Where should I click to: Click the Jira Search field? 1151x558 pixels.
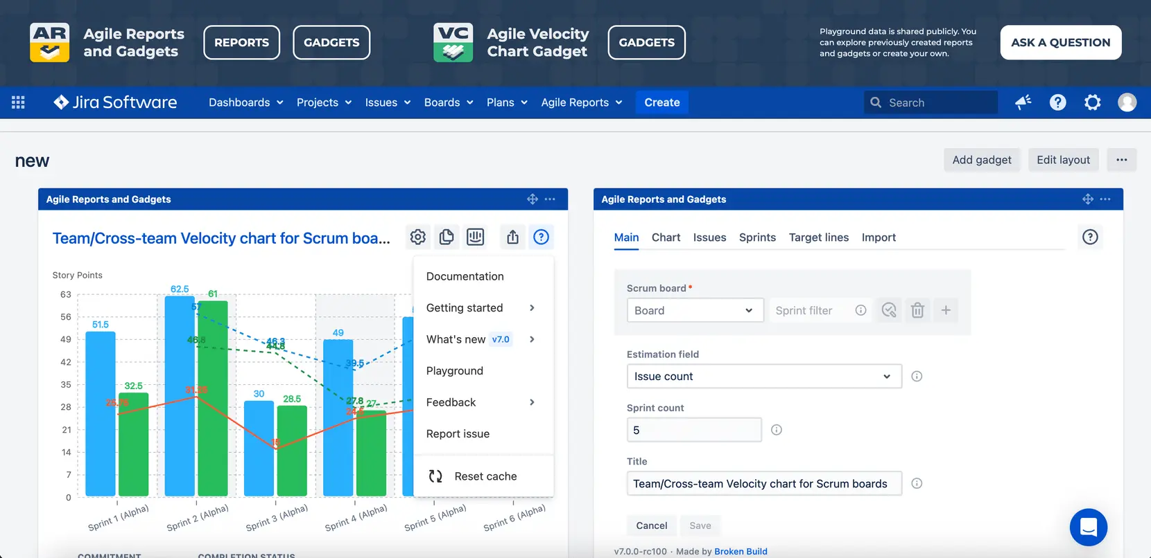[931, 102]
